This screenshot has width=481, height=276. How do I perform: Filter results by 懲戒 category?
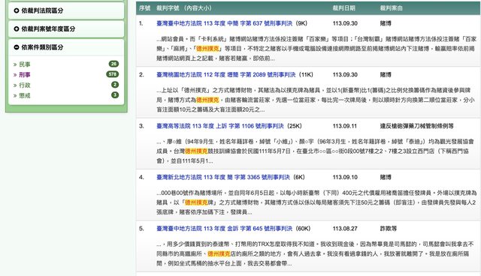pyautogui.click(x=25, y=95)
